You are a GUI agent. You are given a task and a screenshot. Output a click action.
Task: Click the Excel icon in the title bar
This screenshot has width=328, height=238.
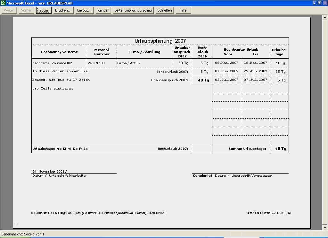[3, 3]
